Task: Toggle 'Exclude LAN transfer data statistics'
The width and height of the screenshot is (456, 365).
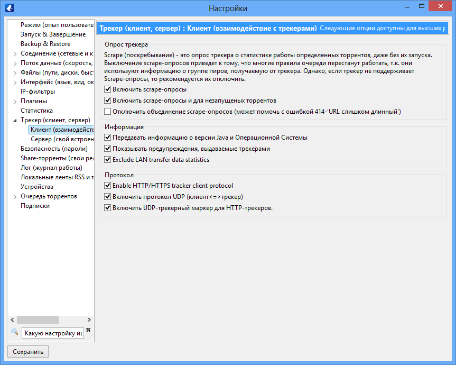Action: tap(108, 160)
